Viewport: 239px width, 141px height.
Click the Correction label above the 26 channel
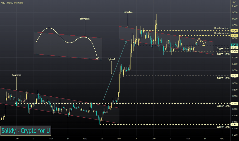click(x=128, y=12)
